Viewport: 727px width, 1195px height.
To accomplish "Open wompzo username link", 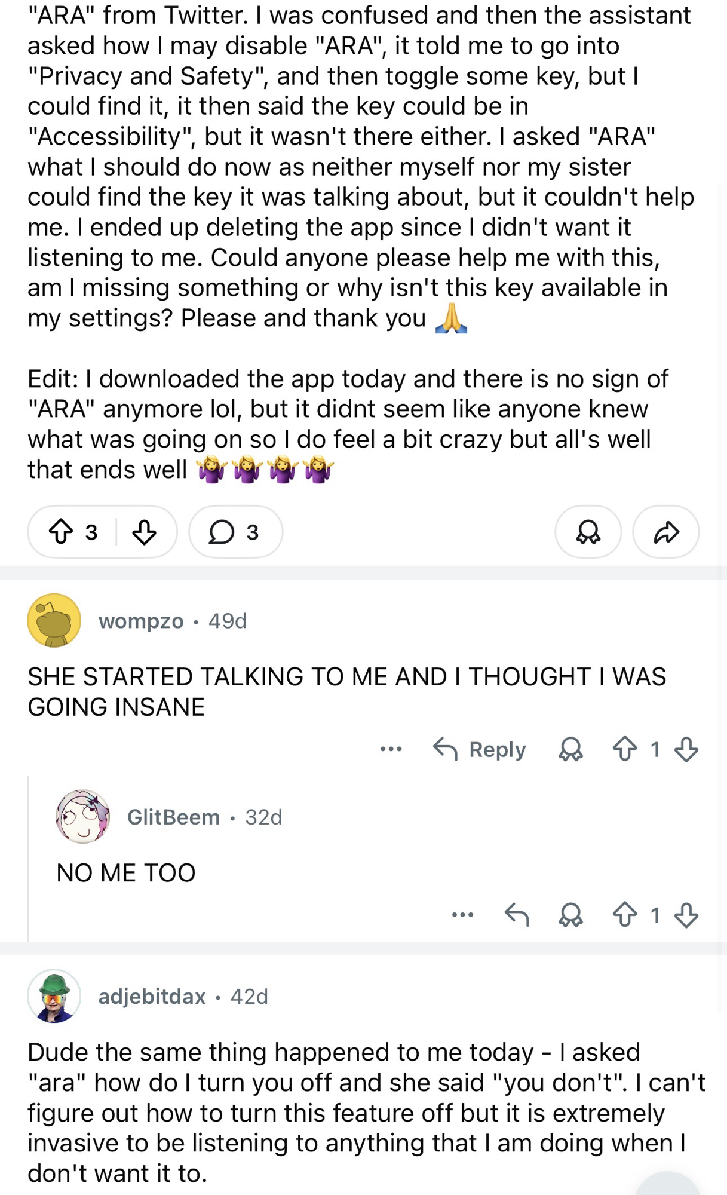I will (x=141, y=621).
